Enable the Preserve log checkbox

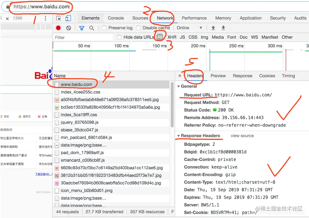(x=104, y=28)
